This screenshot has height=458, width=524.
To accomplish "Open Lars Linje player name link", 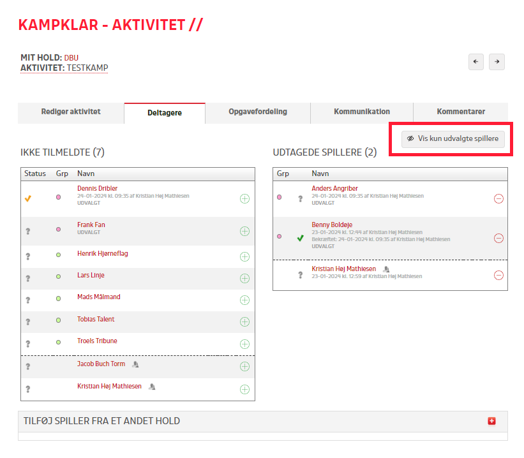I will [x=91, y=276].
